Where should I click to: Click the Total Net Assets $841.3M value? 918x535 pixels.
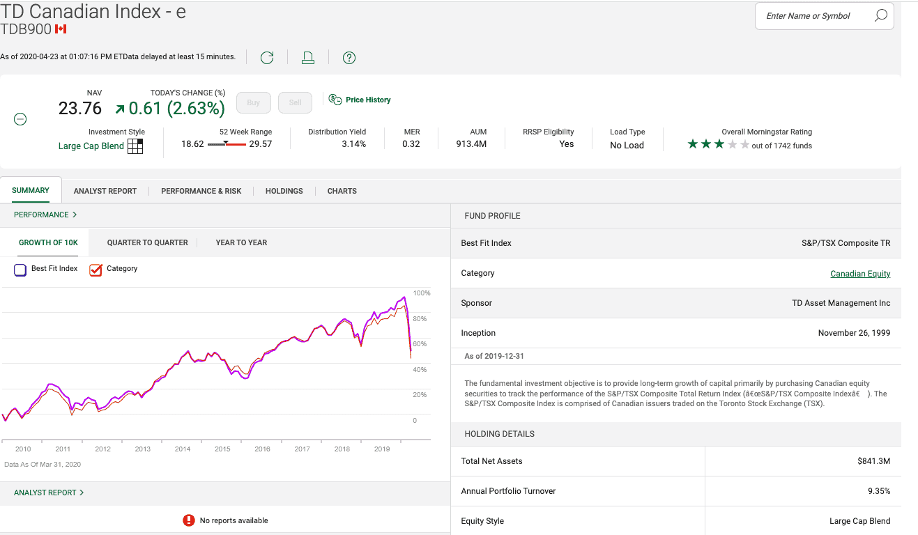pos(873,461)
